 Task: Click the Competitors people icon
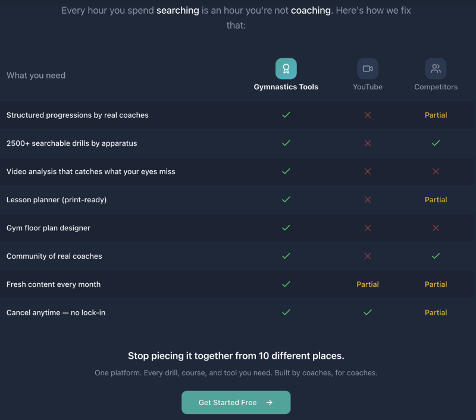tap(436, 68)
